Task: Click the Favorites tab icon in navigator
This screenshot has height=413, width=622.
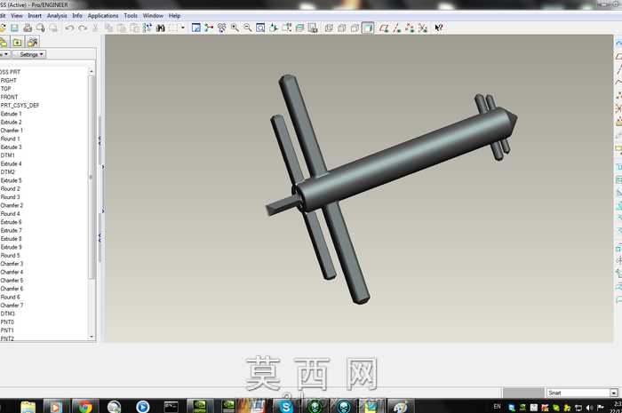Action: pos(32,42)
